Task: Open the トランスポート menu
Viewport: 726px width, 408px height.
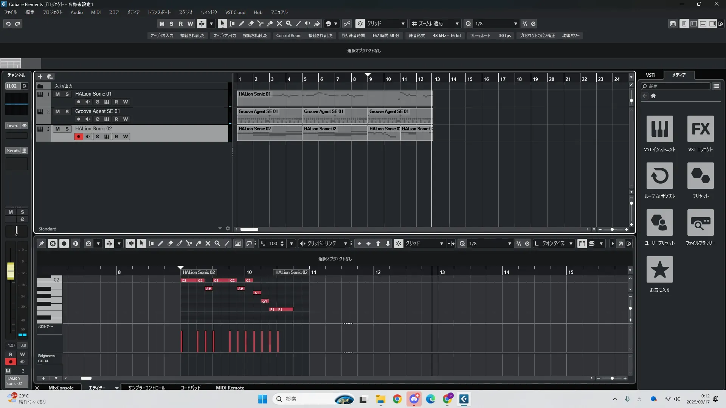Action: [x=159, y=12]
